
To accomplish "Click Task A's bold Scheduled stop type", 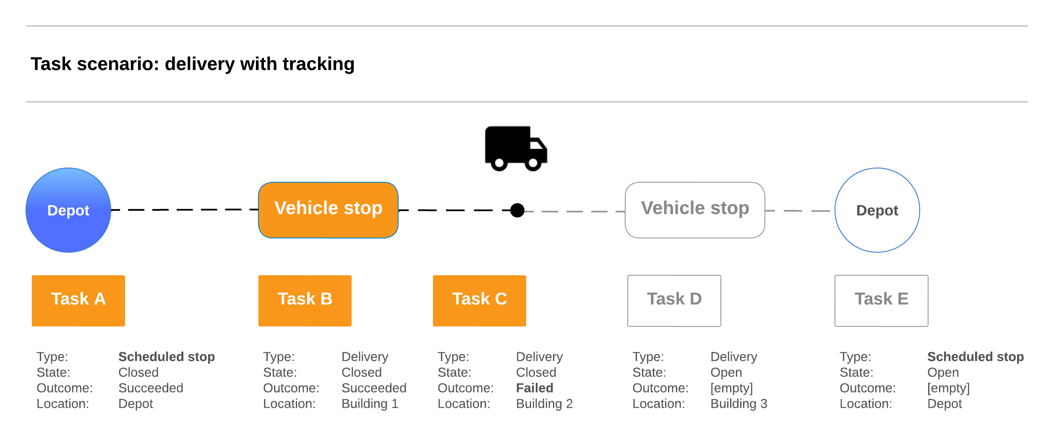I will pos(167,357).
